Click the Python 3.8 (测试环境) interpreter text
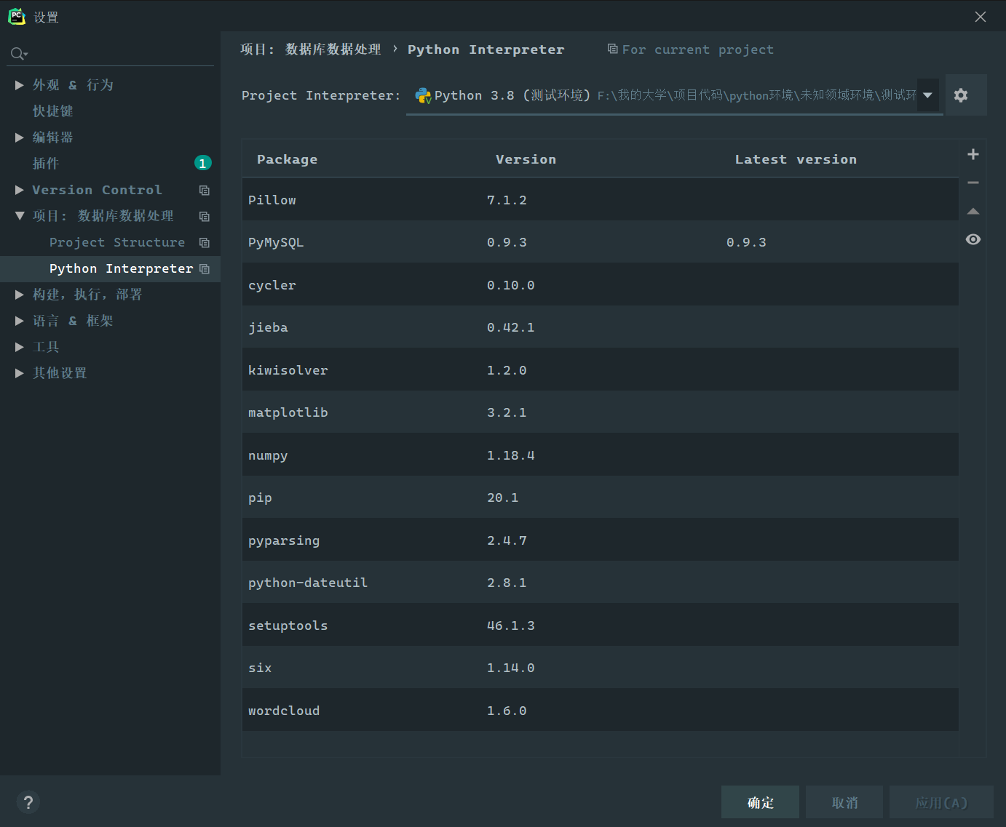Image resolution: width=1006 pixels, height=827 pixels. tap(512, 95)
